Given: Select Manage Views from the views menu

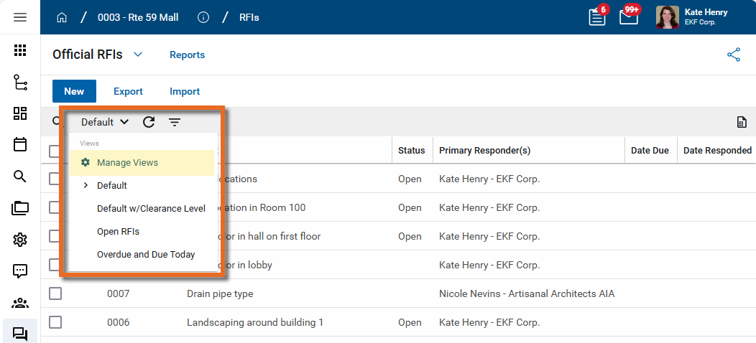Looking at the screenshot, I should pyautogui.click(x=127, y=163).
